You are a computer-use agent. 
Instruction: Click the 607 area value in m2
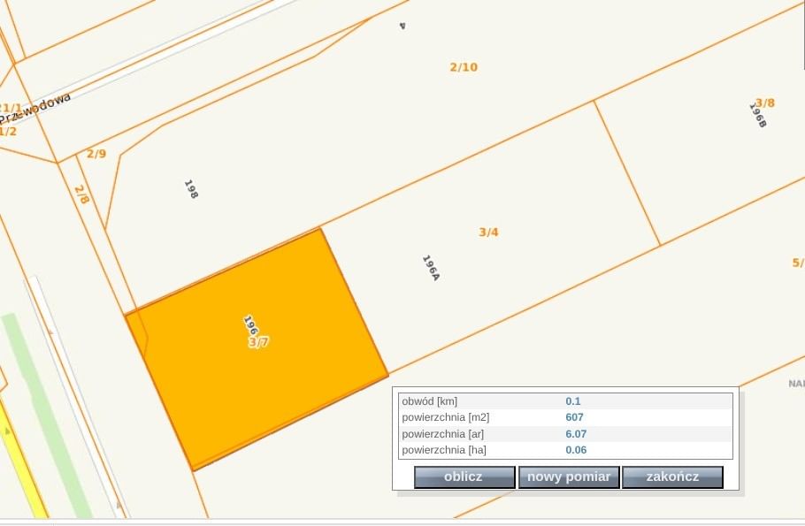point(574,417)
